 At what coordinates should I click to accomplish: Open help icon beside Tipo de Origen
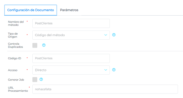click(114, 35)
